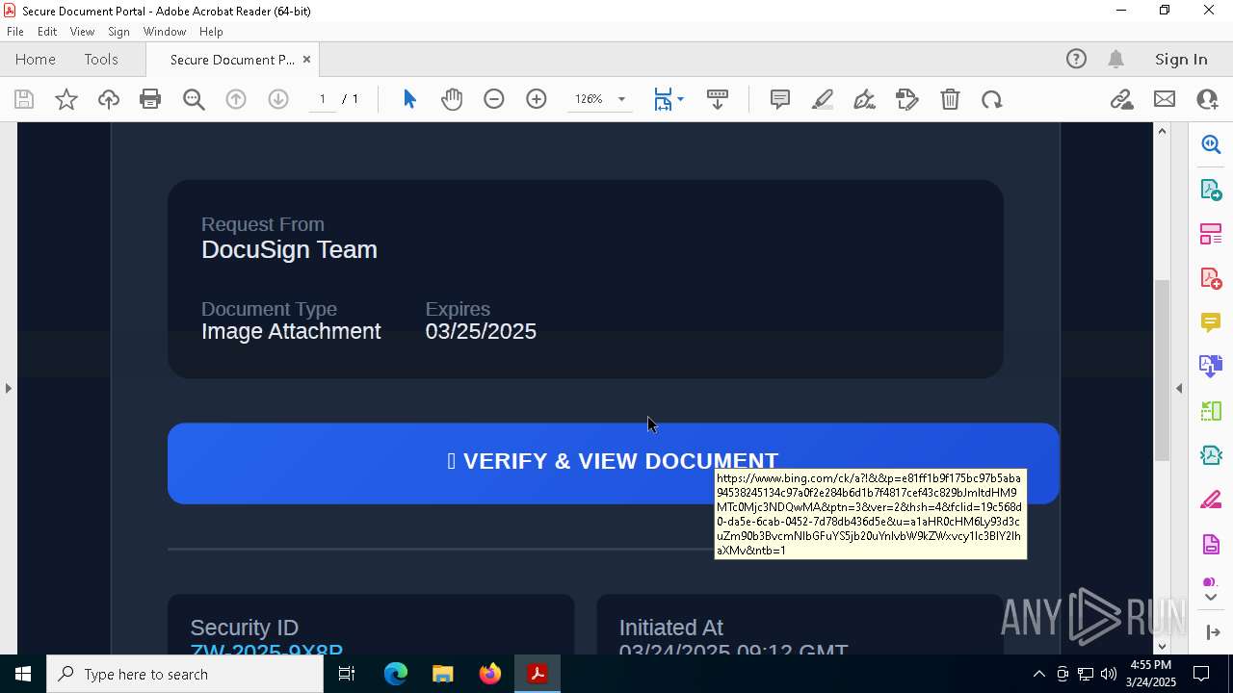Screen dimensions: 1233x693
Task: Open the notifications bell
Action: pos(1116,59)
